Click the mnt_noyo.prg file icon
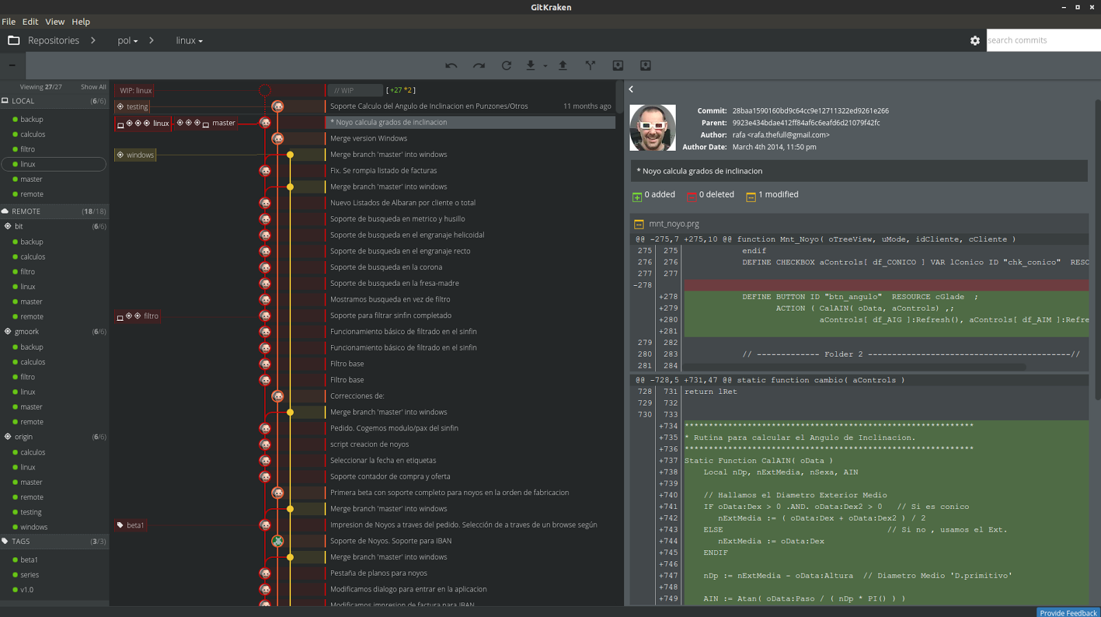1101x617 pixels. (x=639, y=224)
